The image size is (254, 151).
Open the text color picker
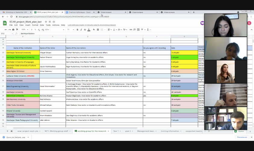coord(89,30)
